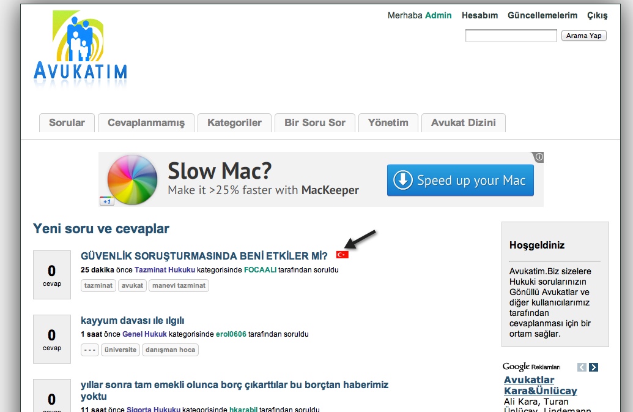Click the Çıkış logout link
633x412 pixels.
pyautogui.click(x=597, y=15)
